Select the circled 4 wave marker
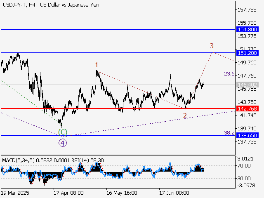The height and width of the screenshot is (198, 264). (x=62, y=143)
